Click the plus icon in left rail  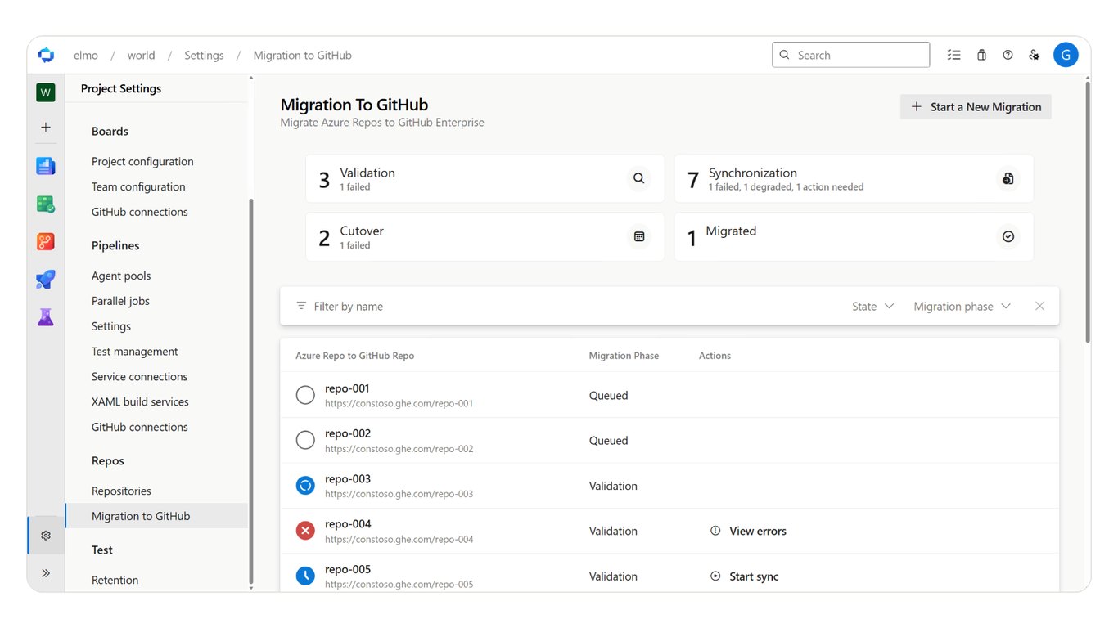point(46,128)
